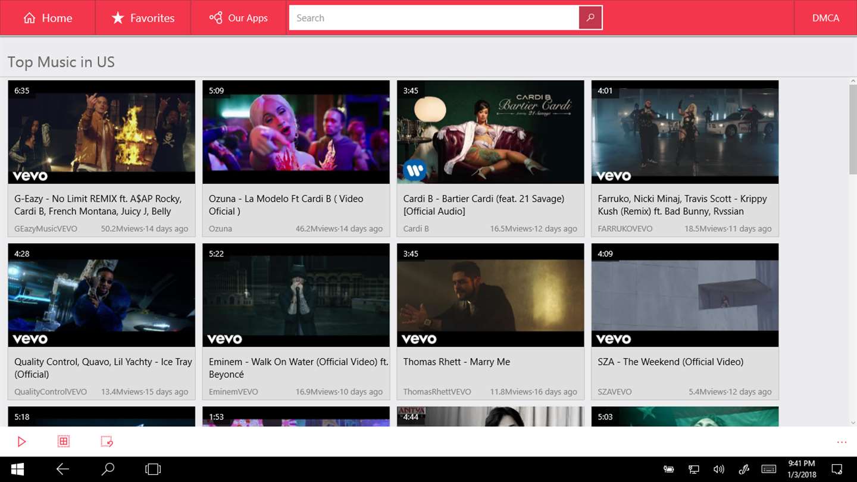The width and height of the screenshot is (857, 482).
Task: Click title 'Farruko, Nicki Minaj, Travis Scott'
Action: click(x=683, y=205)
